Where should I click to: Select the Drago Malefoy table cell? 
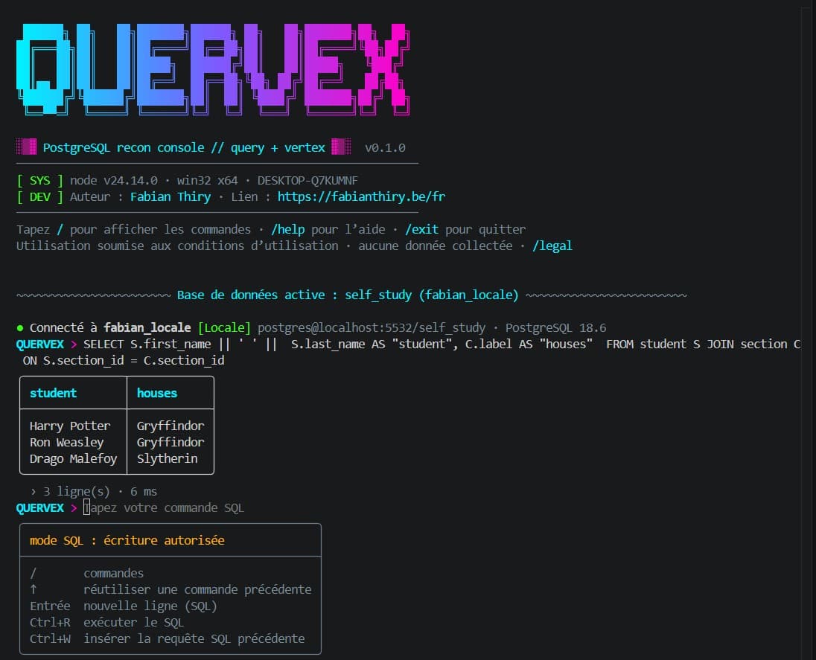tap(74, 458)
